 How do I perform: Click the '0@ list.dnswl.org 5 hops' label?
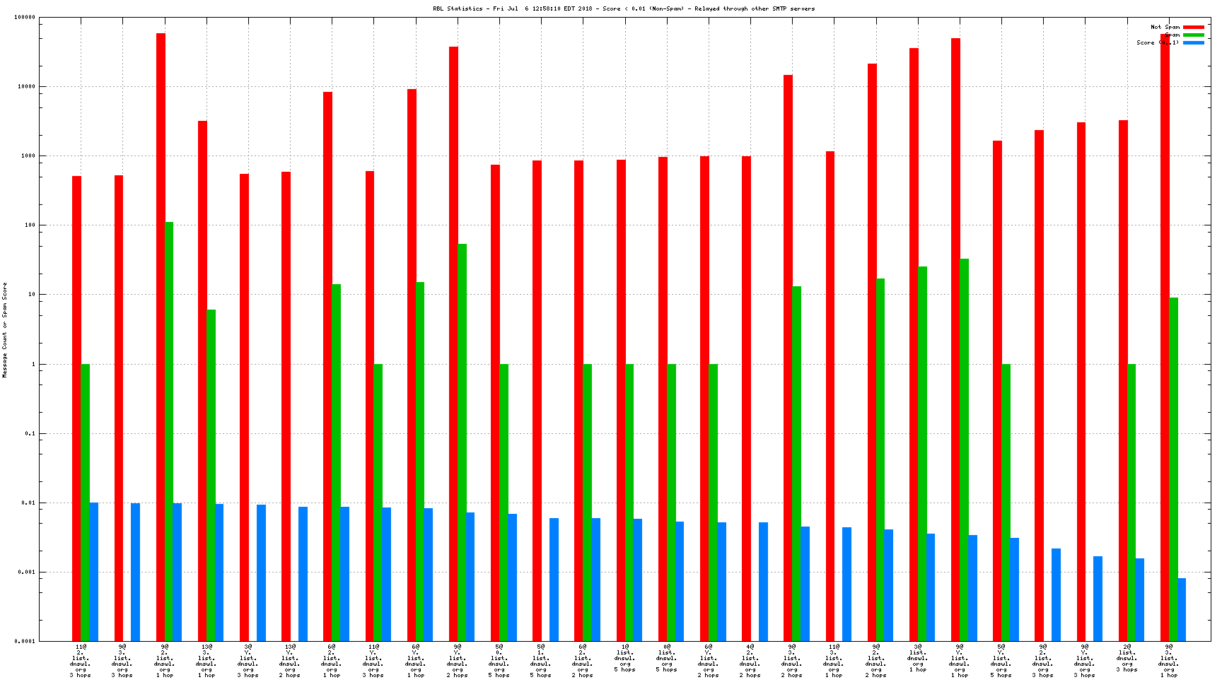click(x=666, y=658)
